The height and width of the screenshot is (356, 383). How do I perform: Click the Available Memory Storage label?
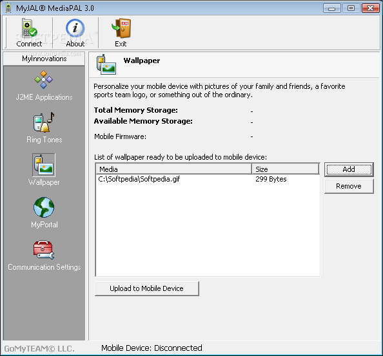(x=143, y=121)
